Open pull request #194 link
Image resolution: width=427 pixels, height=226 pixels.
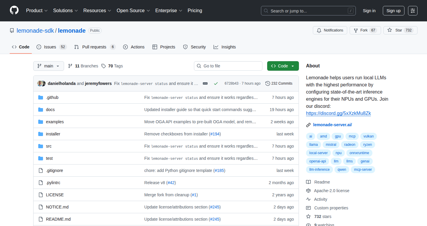tap(215, 134)
